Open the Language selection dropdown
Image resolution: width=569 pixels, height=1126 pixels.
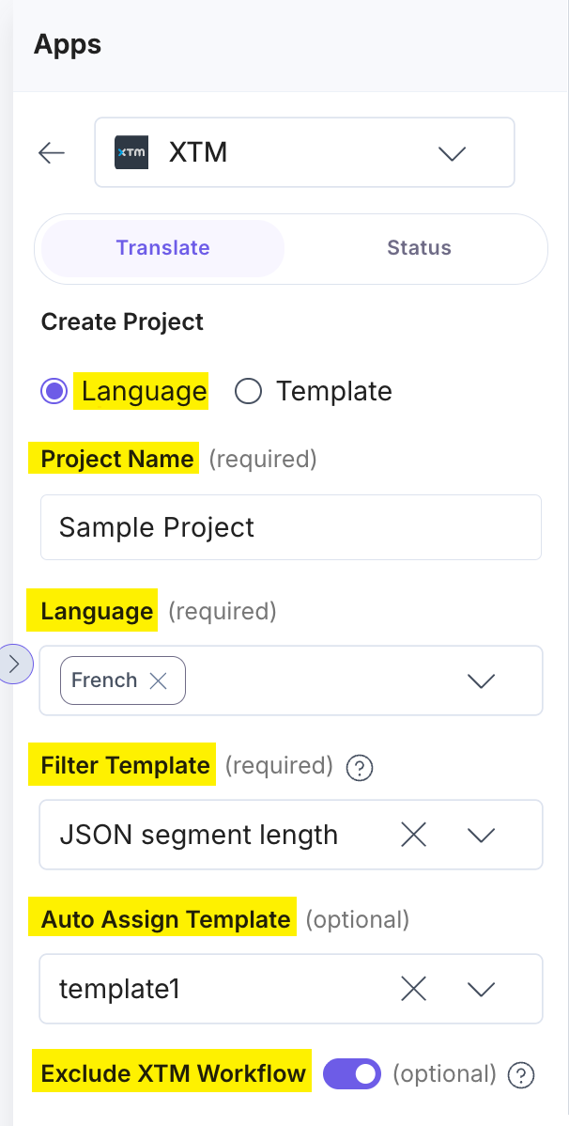[481, 680]
